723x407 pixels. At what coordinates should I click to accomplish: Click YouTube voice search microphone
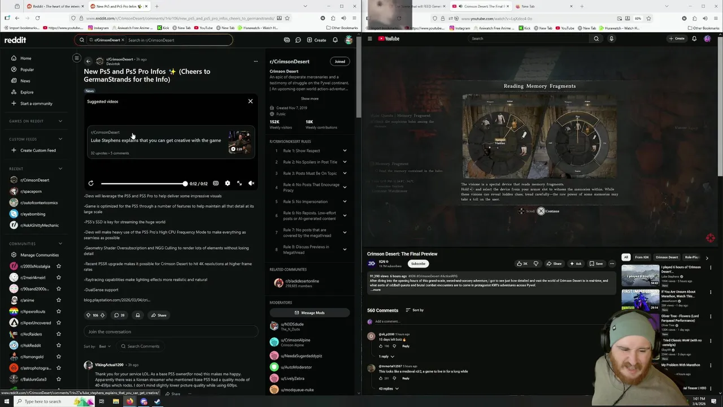[611, 38]
